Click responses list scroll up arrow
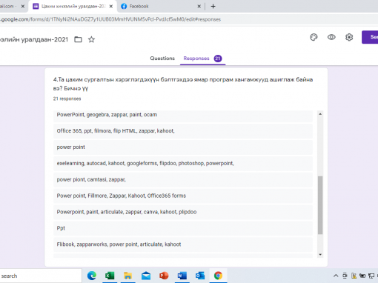 (x=320, y=114)
